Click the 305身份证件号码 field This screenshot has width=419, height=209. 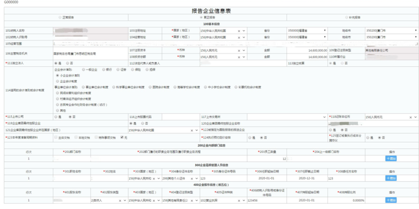[223, 178]
